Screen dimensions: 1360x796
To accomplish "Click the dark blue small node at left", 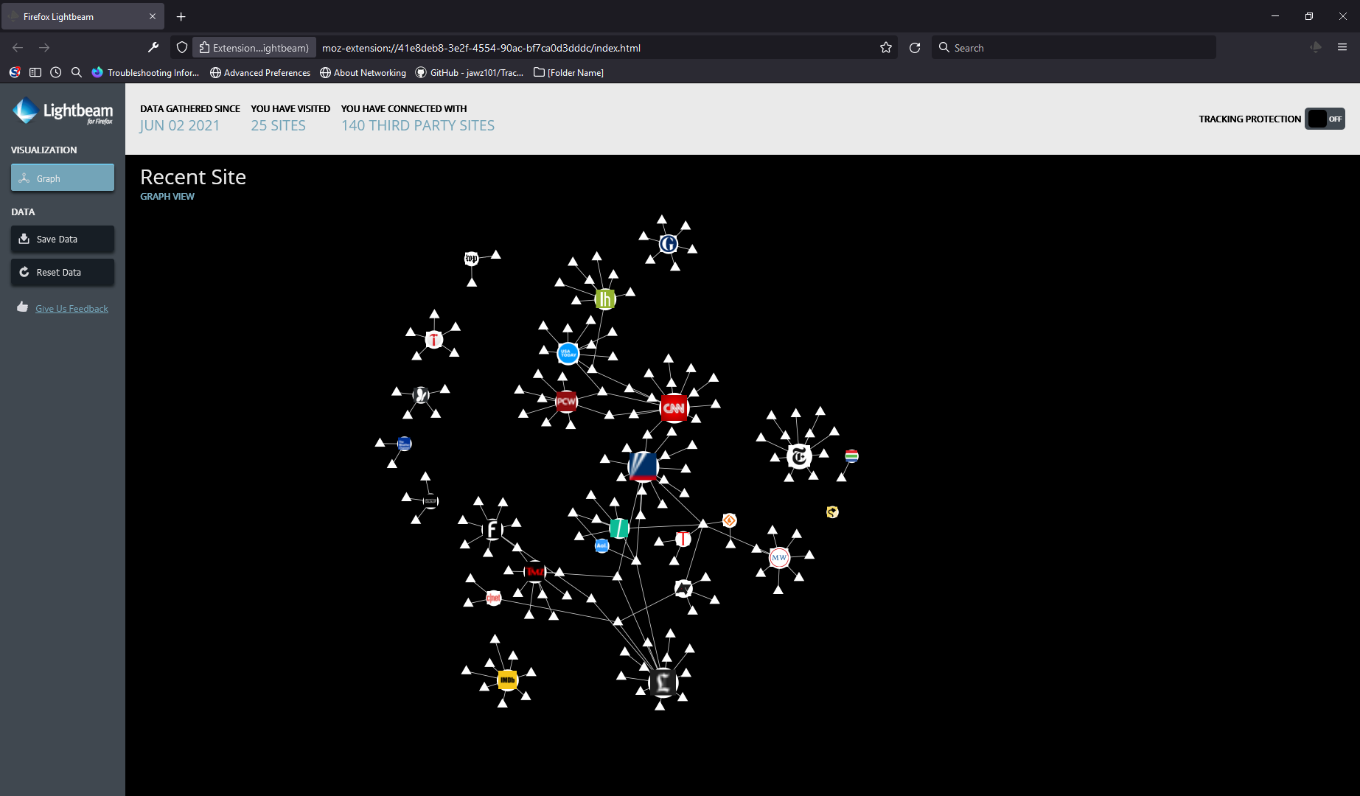I will click(x=404, y=444).
